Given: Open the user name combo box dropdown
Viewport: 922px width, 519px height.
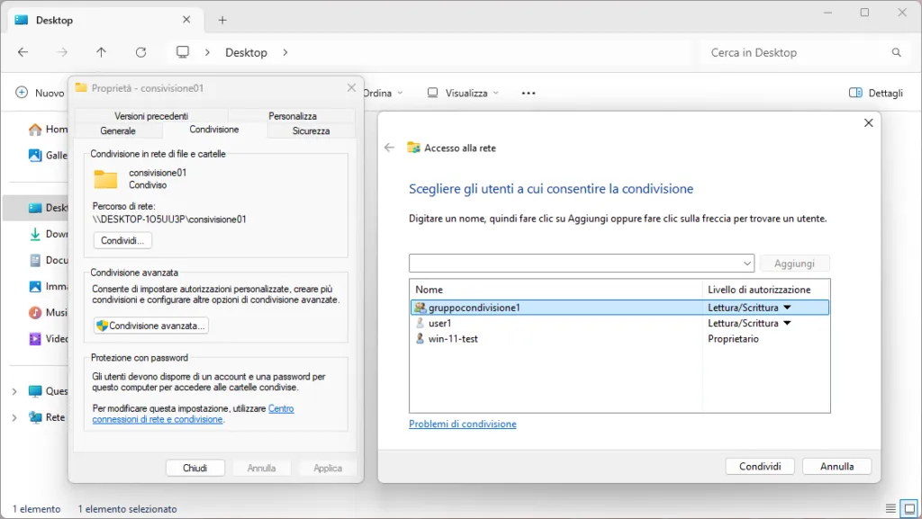Looking at the screenshot, I should click(x=747, y=263).
